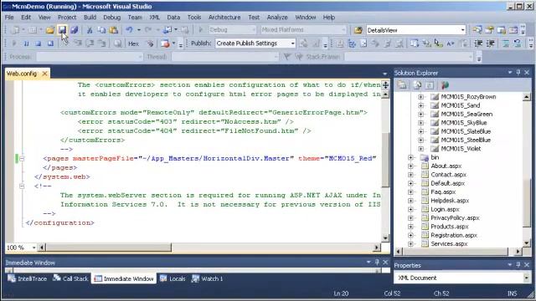Select Products.aspx in Solution Explorer
Image resolution: width=536 pixels, height=301 pixels.
click(450, 227)
